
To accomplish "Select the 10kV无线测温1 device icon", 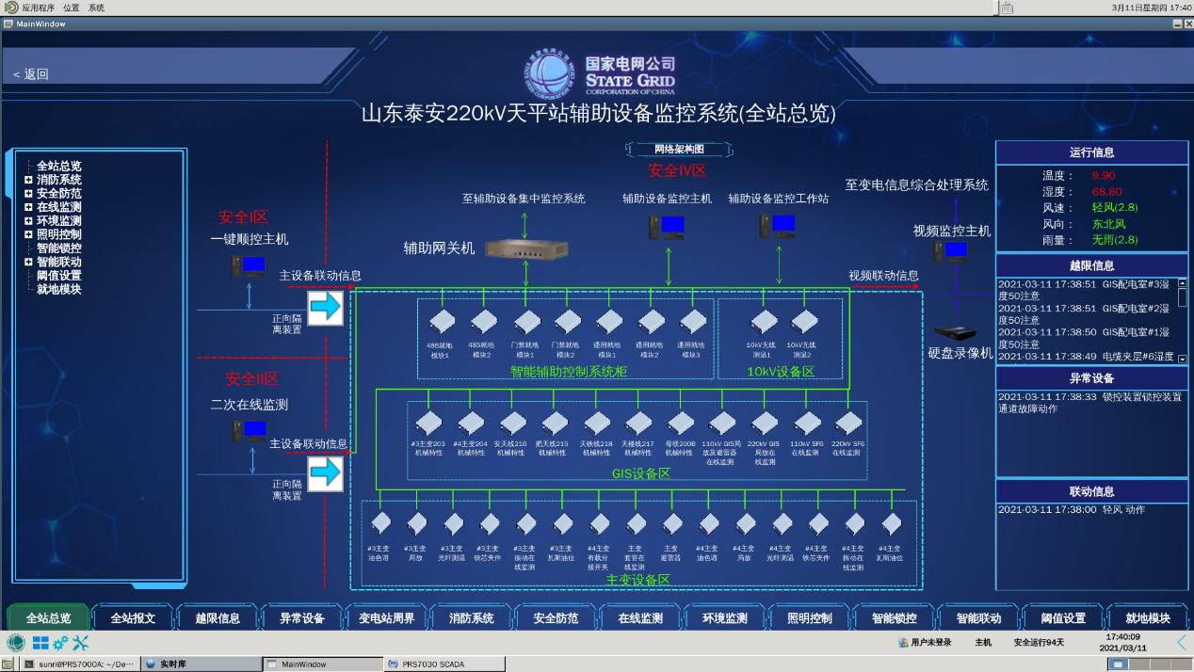I will click(764, 323).
